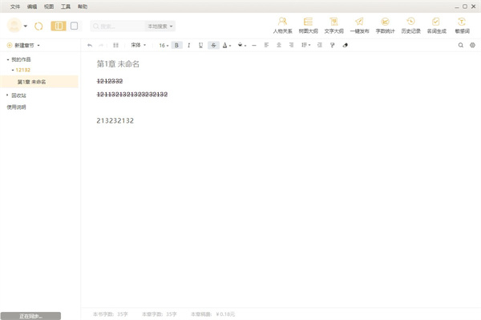
Task: Click the 正在同步 sync status button
Action: [30, 316]
